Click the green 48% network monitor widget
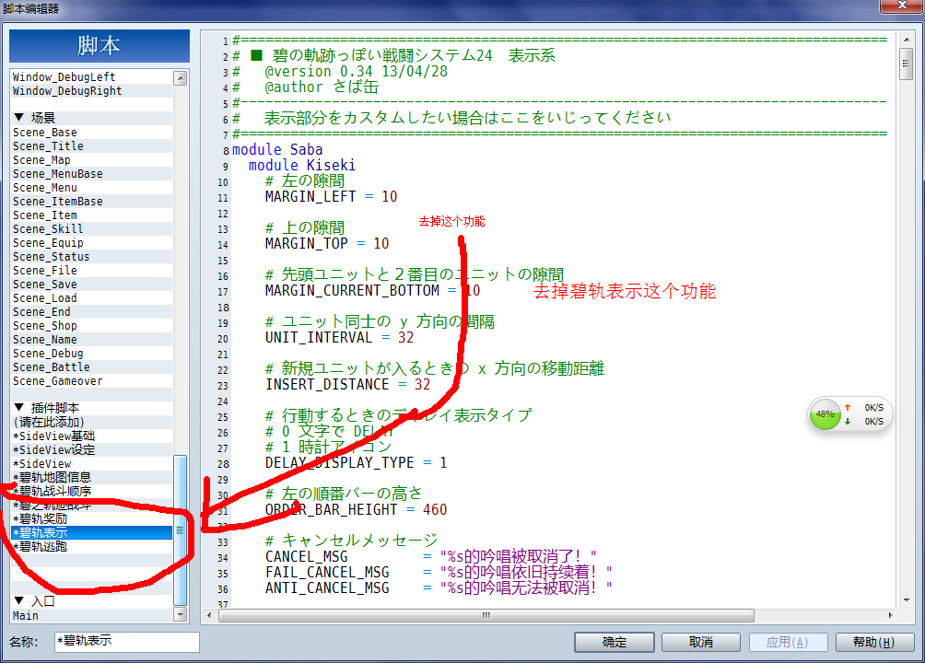The width and height of the screenshot is (925, 663). click(x=825, y=414)
